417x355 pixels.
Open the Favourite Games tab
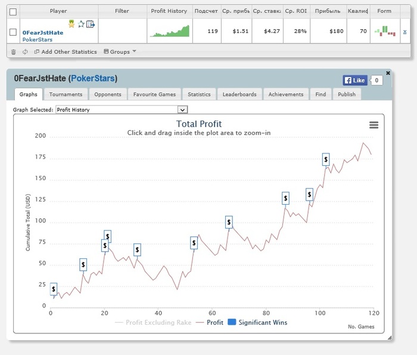point(154,94)
